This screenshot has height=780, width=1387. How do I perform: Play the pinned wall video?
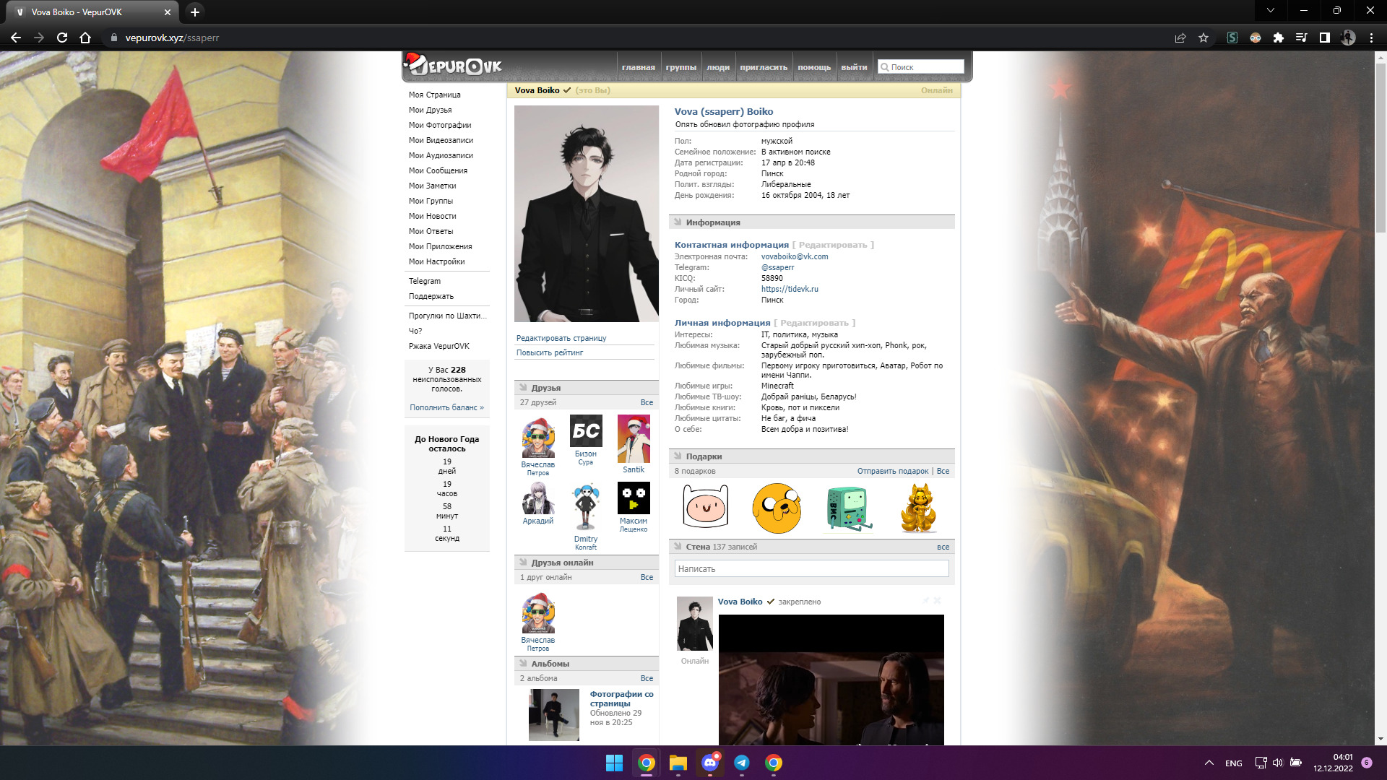[x=831, y=680]
